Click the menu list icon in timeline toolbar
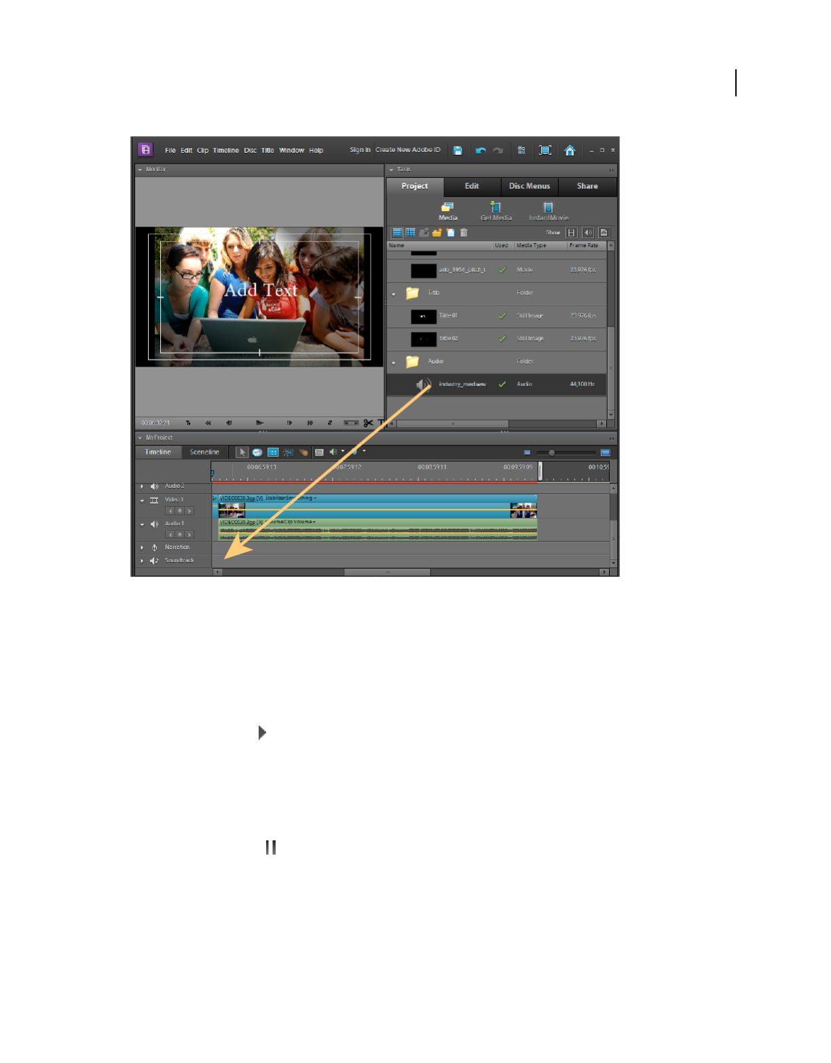The height and width of the screenshot is (1063, 831). point(319,452)
